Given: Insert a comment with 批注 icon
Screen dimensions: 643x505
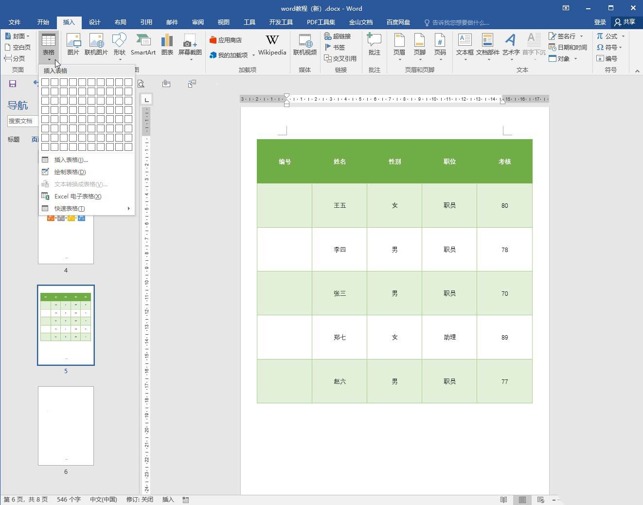Looking at the screenshot, I should point(374,44).
